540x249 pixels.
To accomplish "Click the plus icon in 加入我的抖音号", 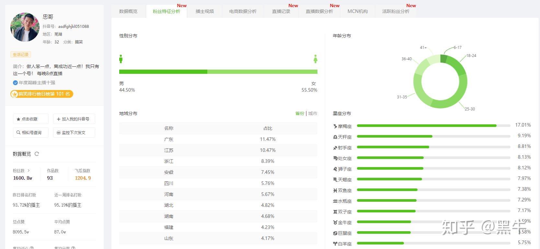I will tap(59, 119).
